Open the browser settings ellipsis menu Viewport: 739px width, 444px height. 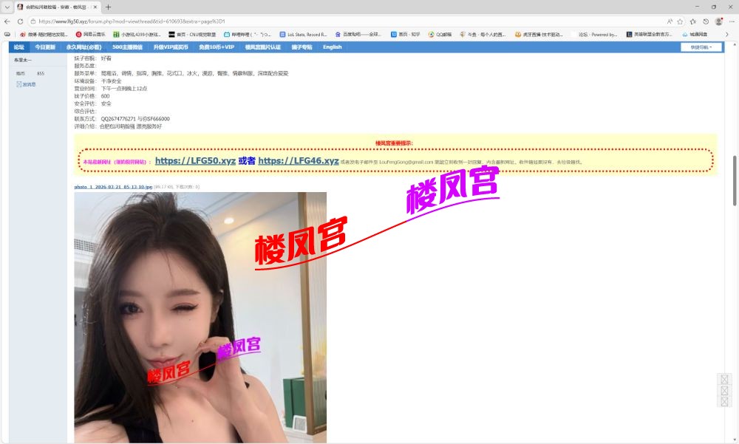tap(731, 21)
